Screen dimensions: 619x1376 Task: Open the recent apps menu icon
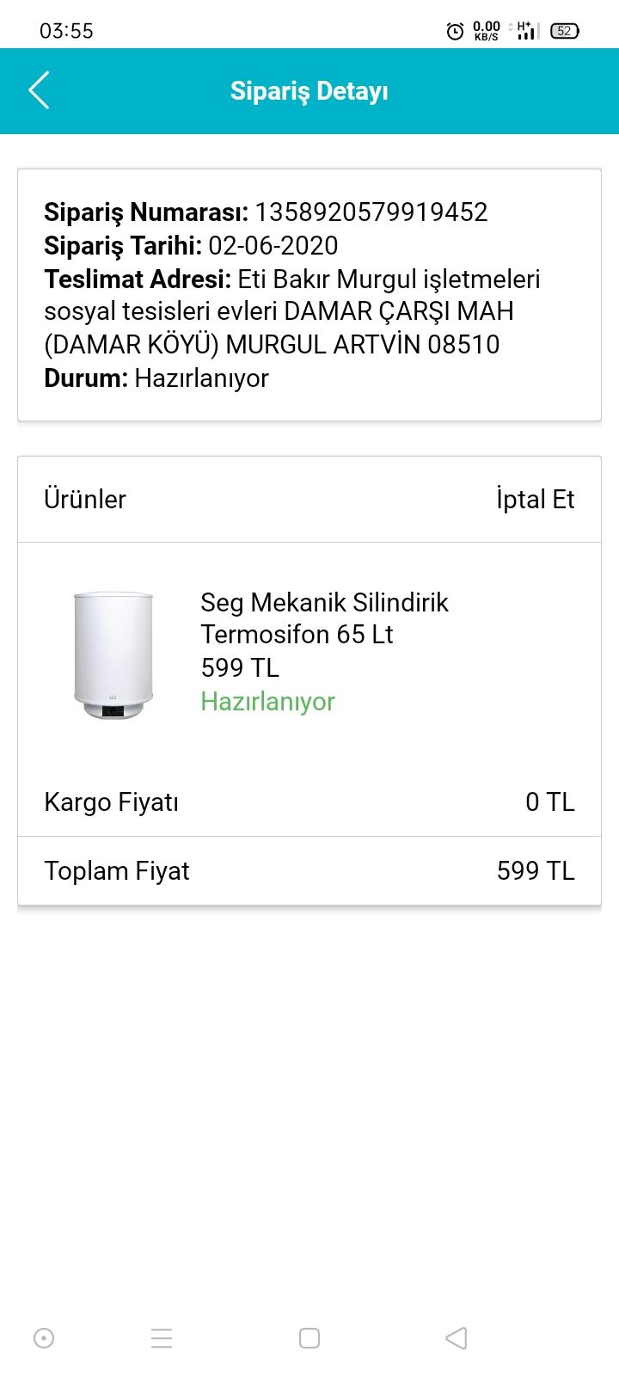pyautogui.click(x=162, y=1338)
